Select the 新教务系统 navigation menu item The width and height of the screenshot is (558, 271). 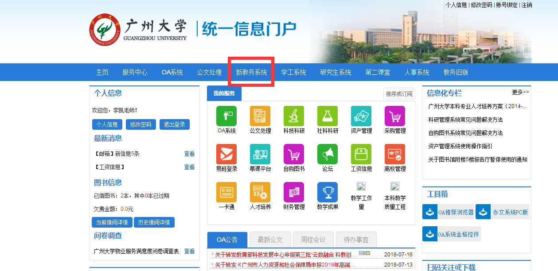pos(251,72)
